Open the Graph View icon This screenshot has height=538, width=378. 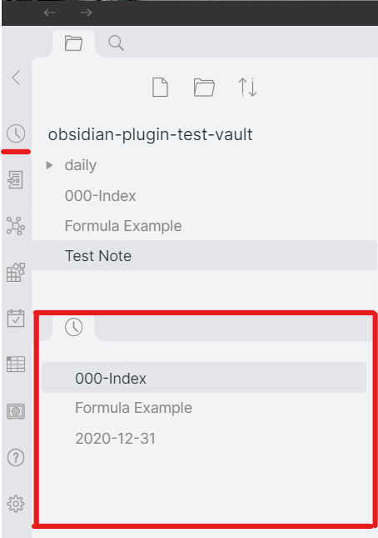coord(16,226)
